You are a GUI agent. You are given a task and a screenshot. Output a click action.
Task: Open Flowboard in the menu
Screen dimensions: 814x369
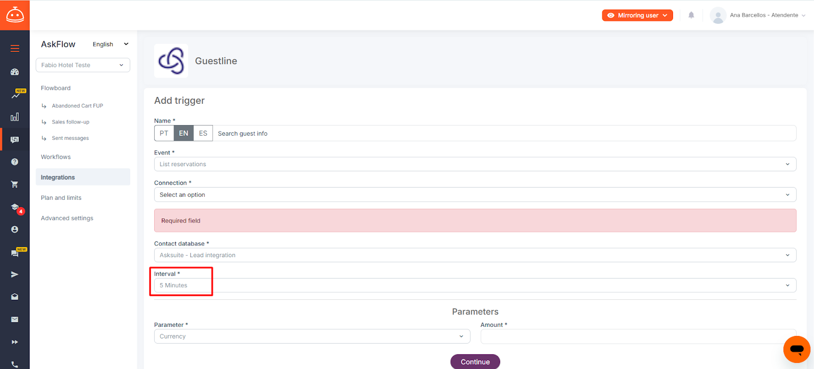[56, 88]
